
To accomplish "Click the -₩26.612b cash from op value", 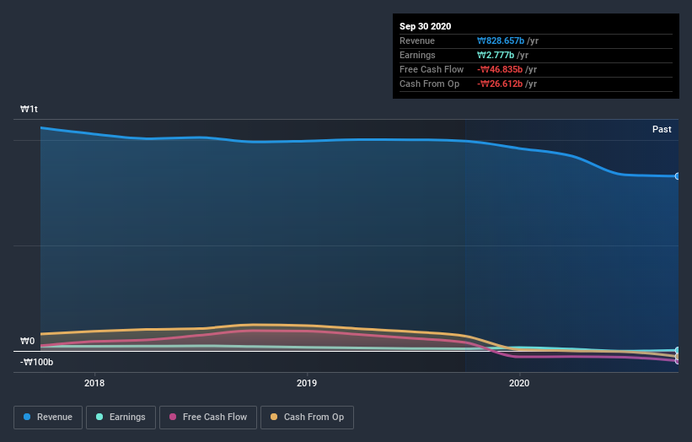I will point(500,84).
